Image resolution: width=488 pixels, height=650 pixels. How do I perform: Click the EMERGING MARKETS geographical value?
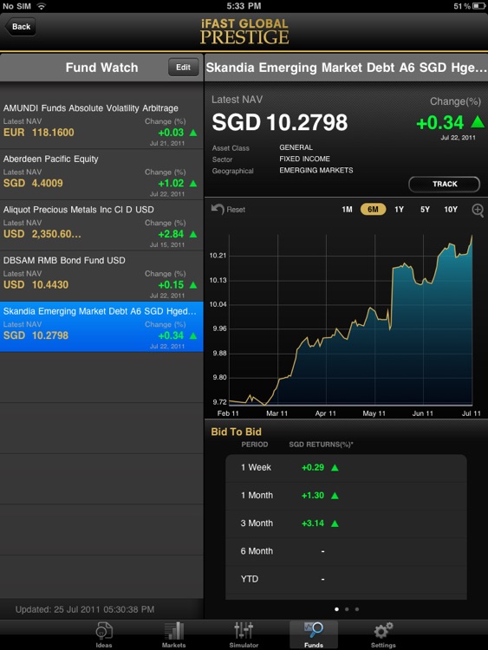(316, 171)
